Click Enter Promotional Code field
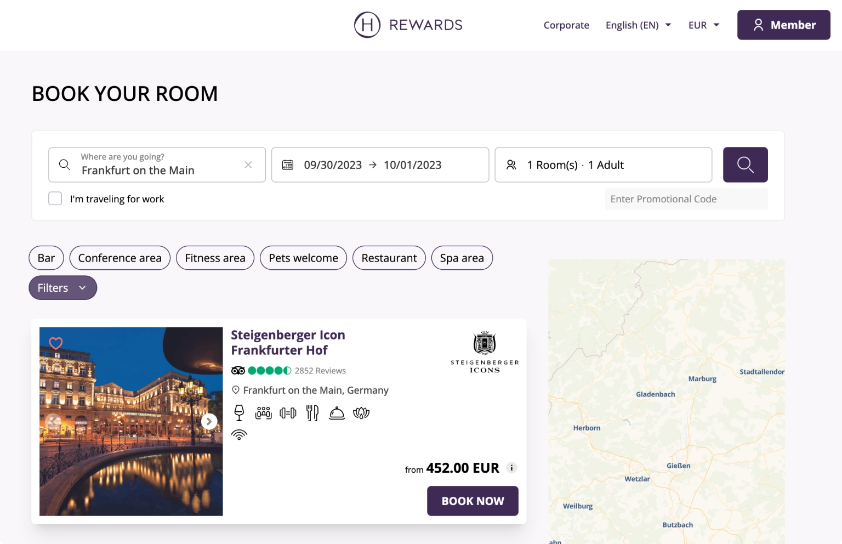The width and height of the screenshot is (842, 544). point(686,199)
